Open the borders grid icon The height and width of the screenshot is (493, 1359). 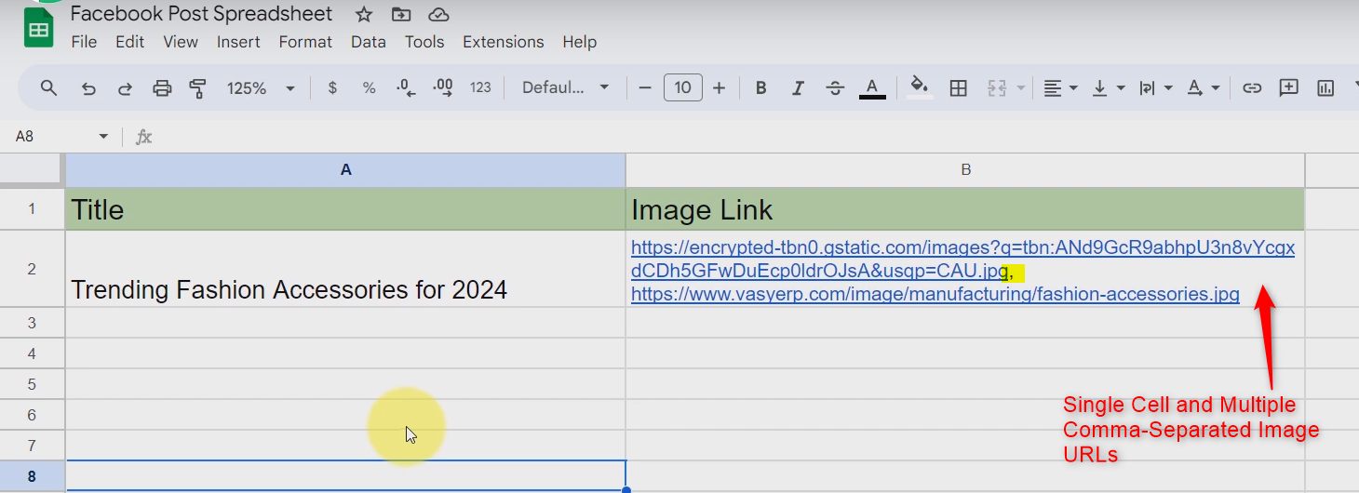[x=958, y=88]
